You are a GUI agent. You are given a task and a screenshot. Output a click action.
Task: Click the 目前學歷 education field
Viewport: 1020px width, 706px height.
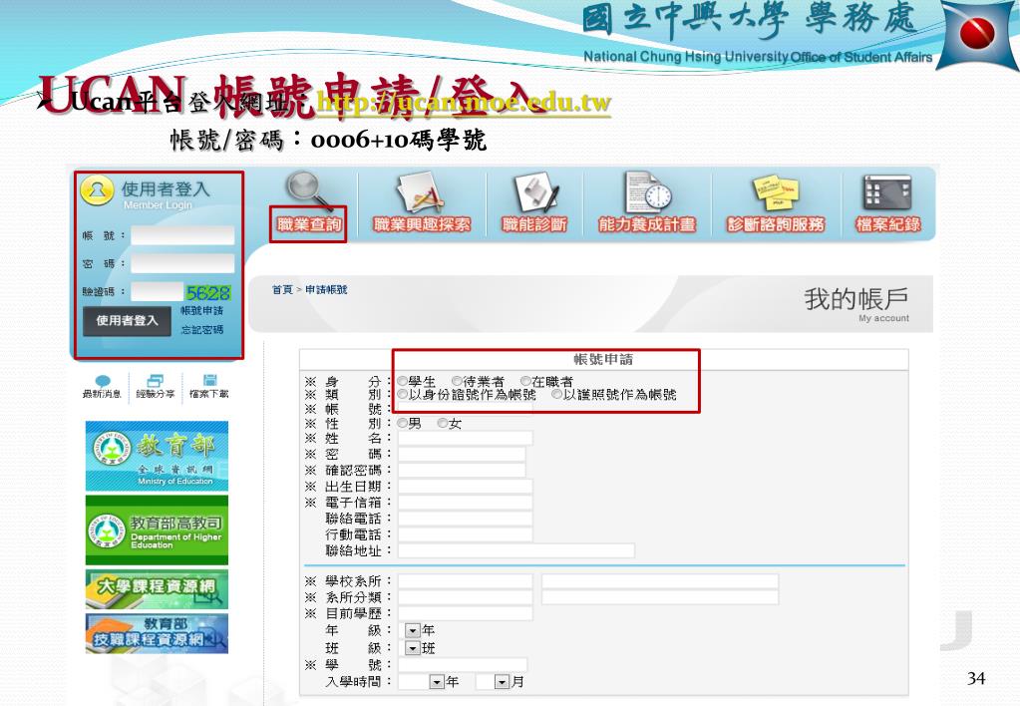(465, 613)
